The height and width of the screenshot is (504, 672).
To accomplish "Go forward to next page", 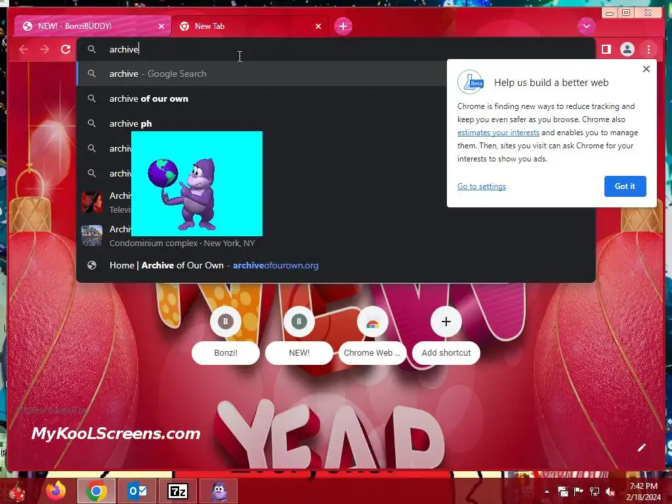I will pyautogui.click(x=45, y=49).
